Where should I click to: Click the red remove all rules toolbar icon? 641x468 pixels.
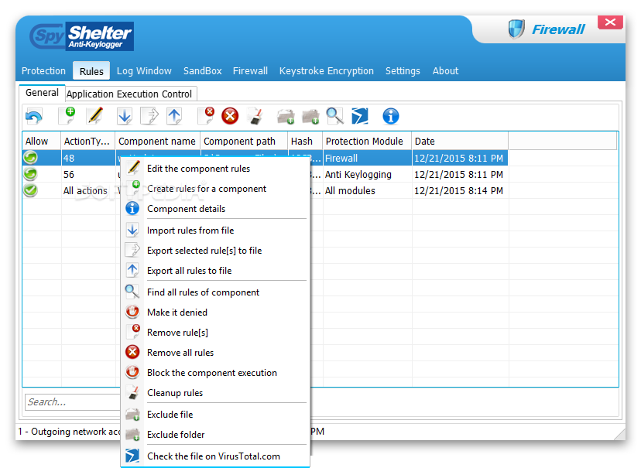point(230,116)
